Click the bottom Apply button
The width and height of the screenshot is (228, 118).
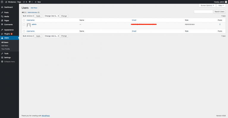(x=38, y=36)
